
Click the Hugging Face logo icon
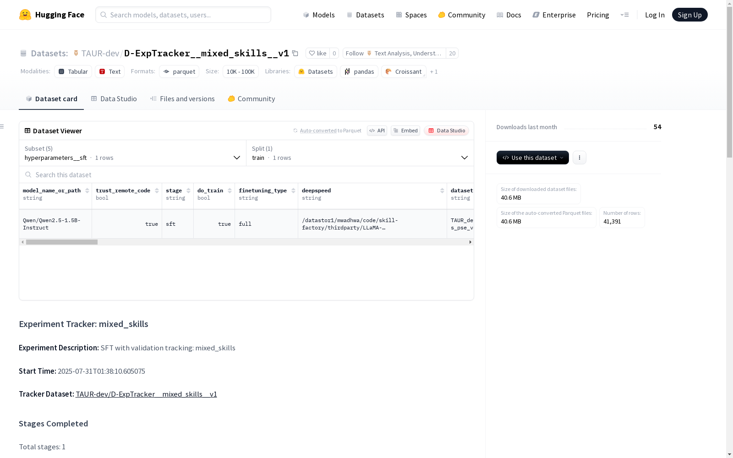tap(25, 15)
